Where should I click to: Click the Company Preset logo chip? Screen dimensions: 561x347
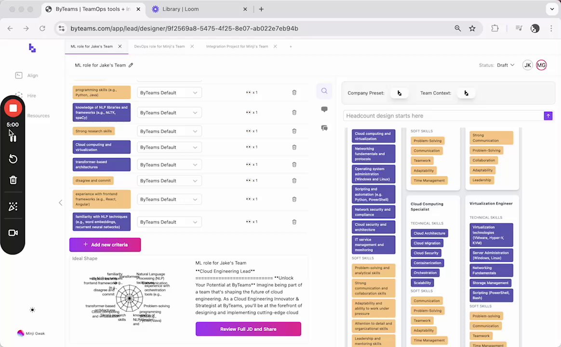coord(399,93)
